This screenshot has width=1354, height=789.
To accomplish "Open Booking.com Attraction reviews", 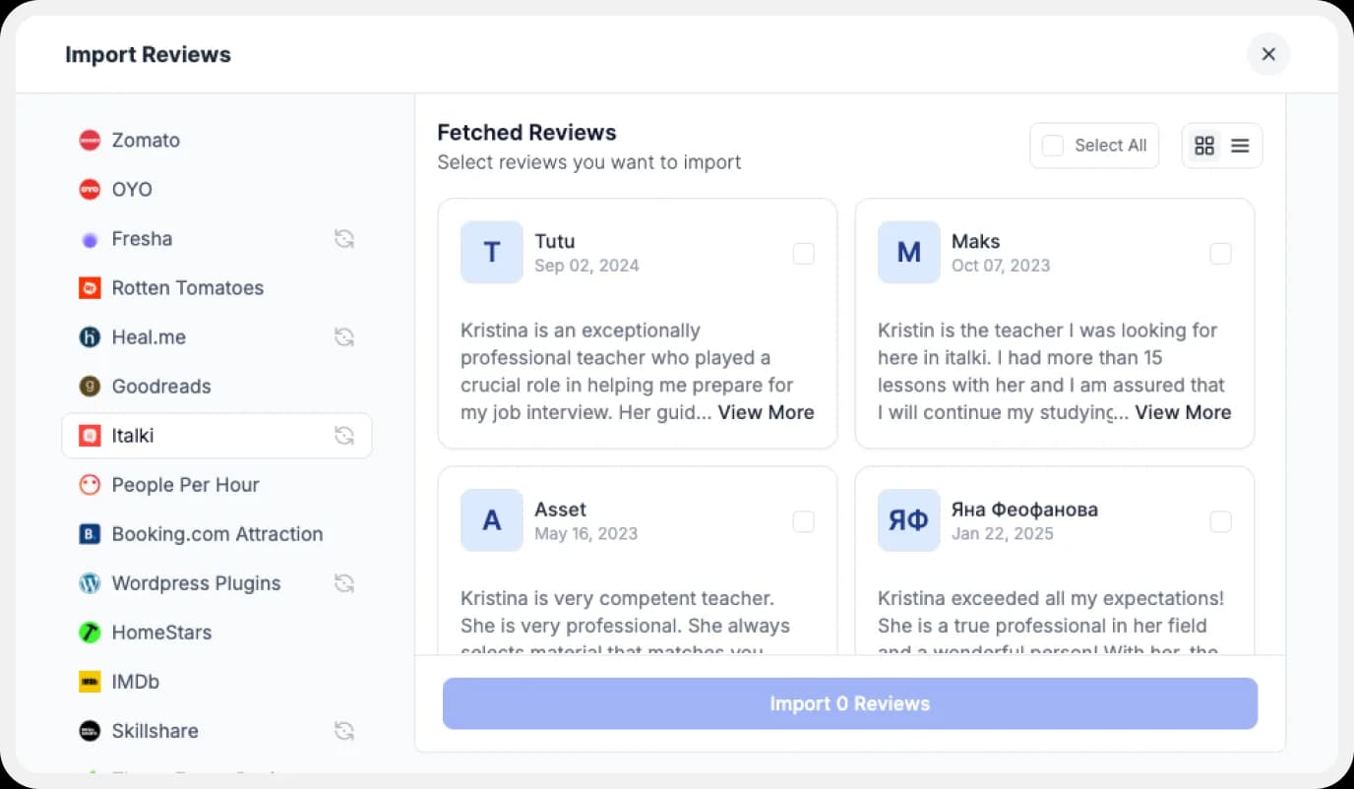I will pos(216,533).
